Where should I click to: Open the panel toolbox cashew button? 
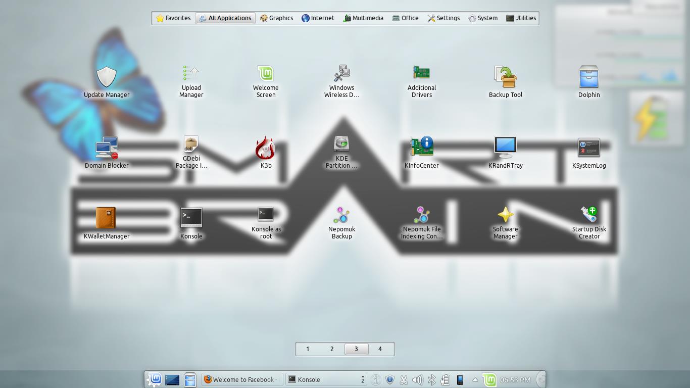(540, 379)
